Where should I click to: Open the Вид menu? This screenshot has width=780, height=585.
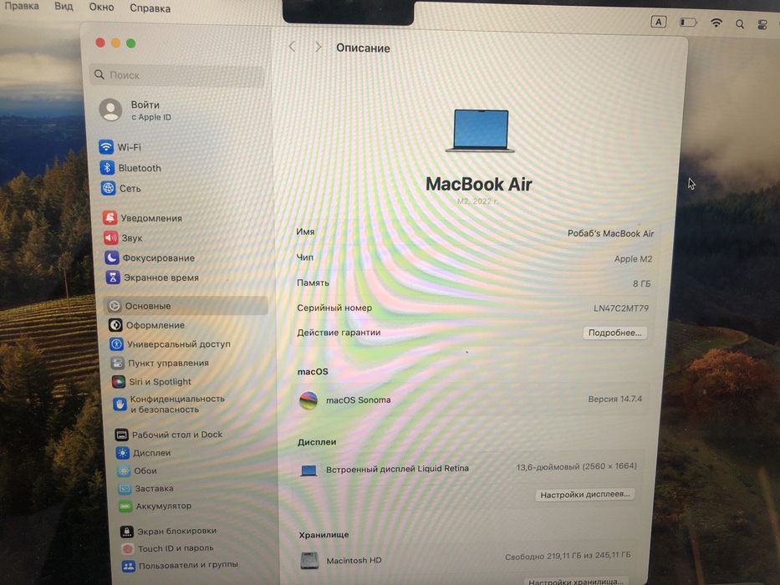[x=64, y=7]
